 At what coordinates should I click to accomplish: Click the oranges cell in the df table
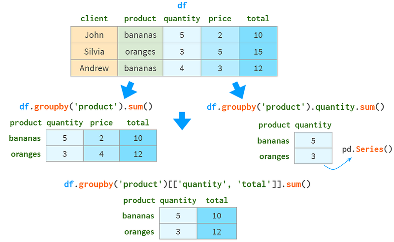coord(140,52)
